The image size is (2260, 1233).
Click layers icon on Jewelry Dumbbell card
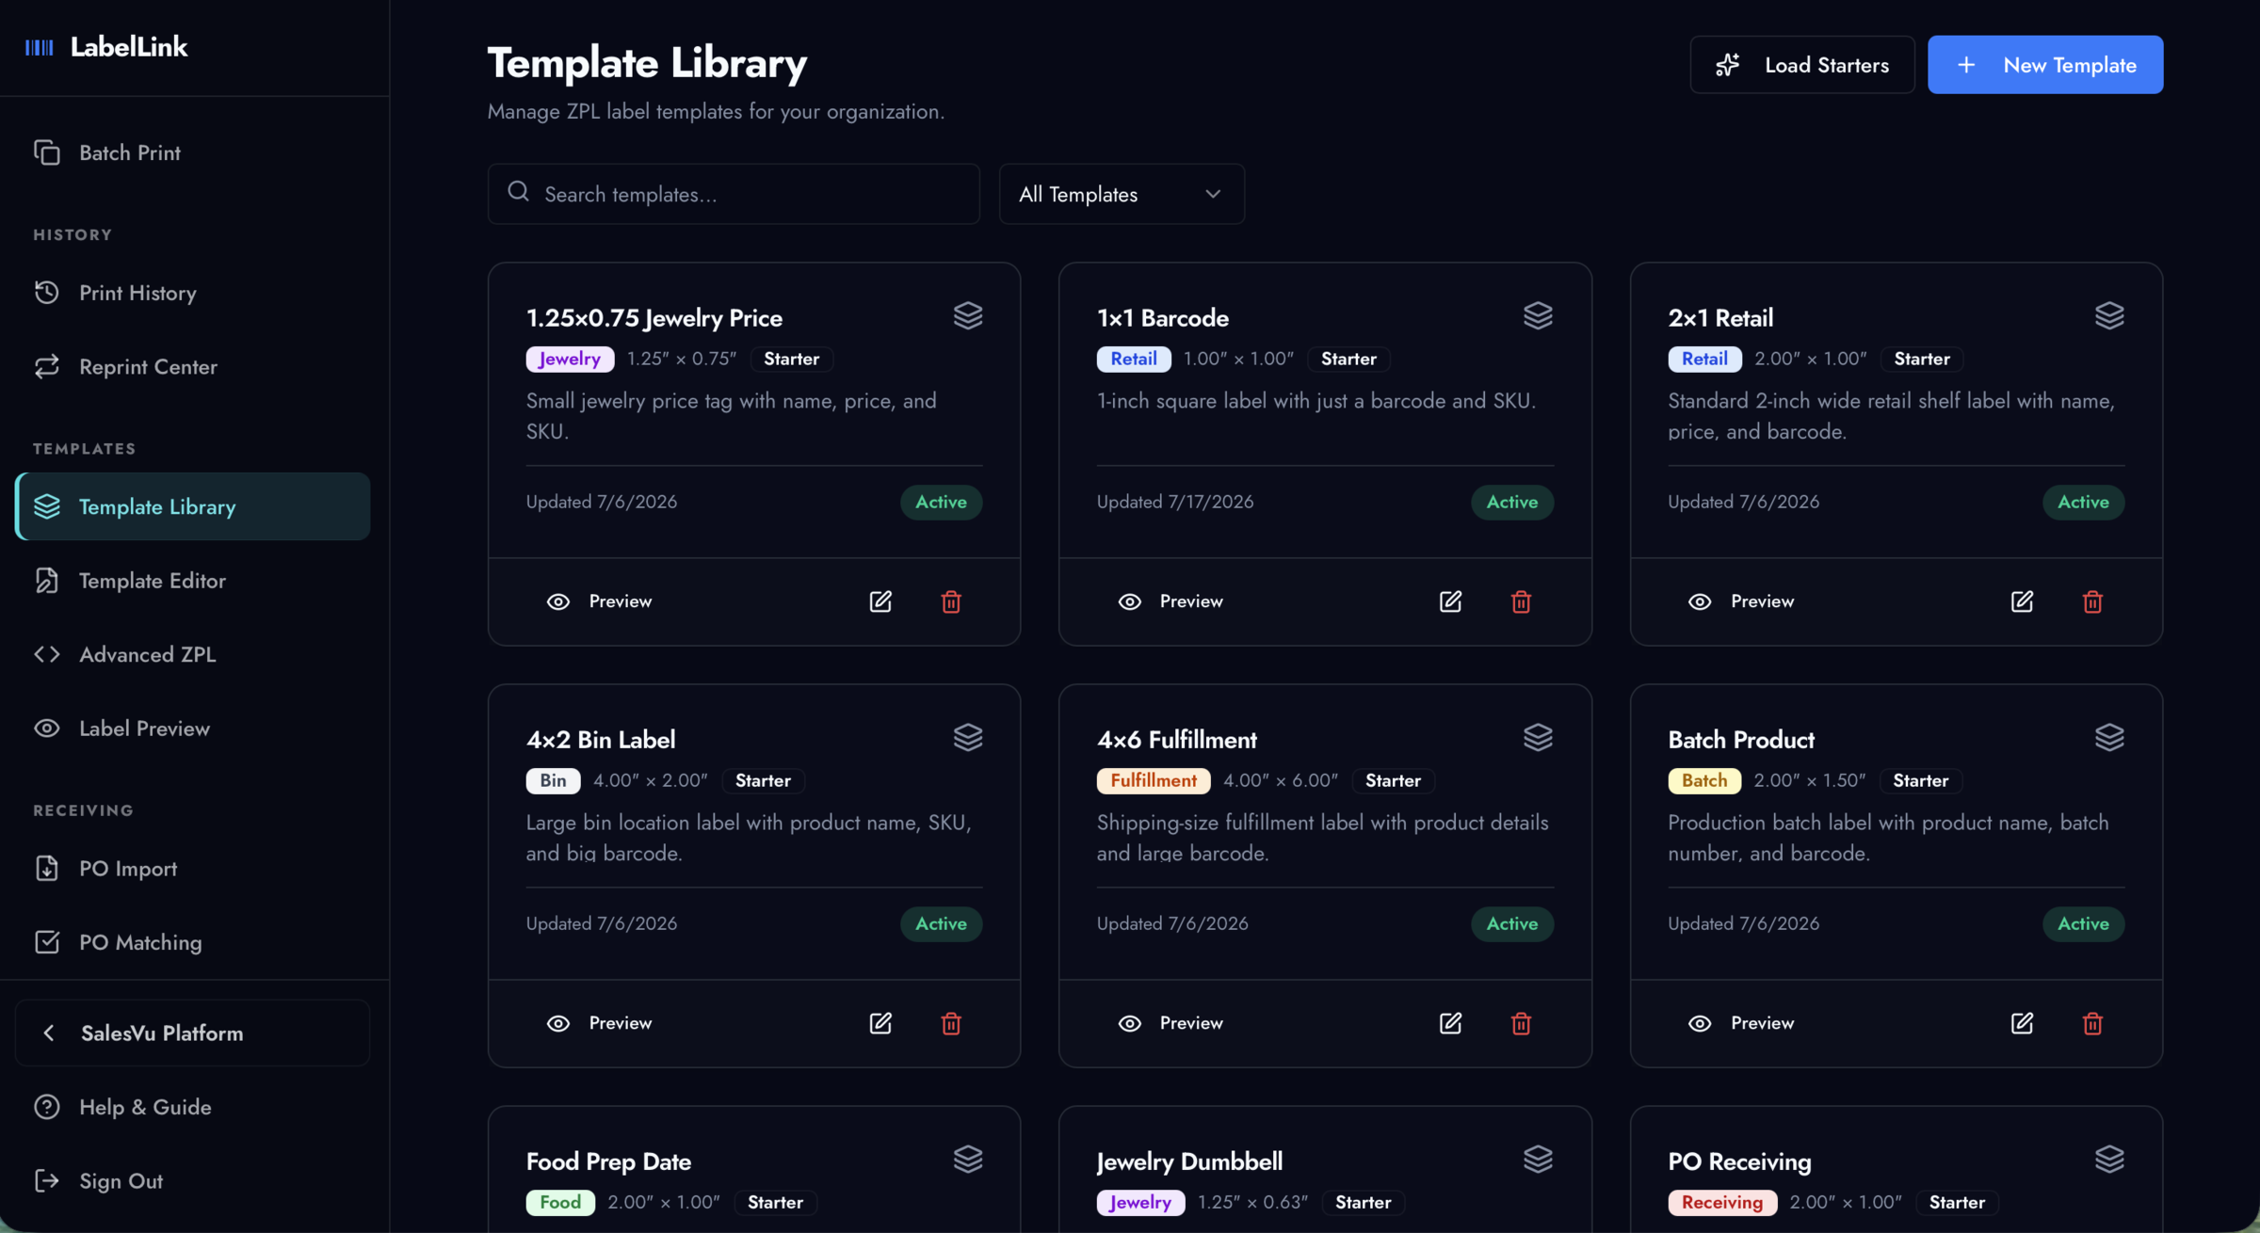pos(1538,1159)
